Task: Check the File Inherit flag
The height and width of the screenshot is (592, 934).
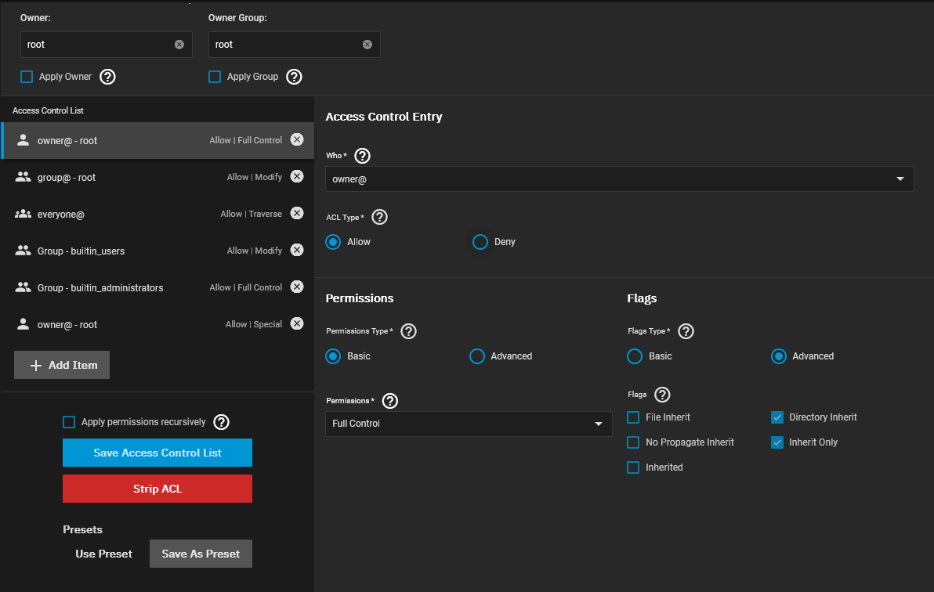Action: [x=633, y=417]
